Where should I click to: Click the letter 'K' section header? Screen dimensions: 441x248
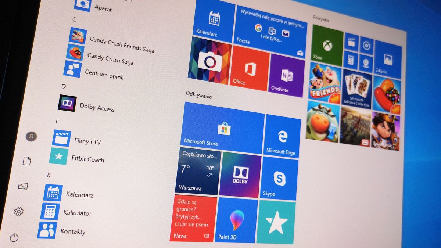coord(49,175)
